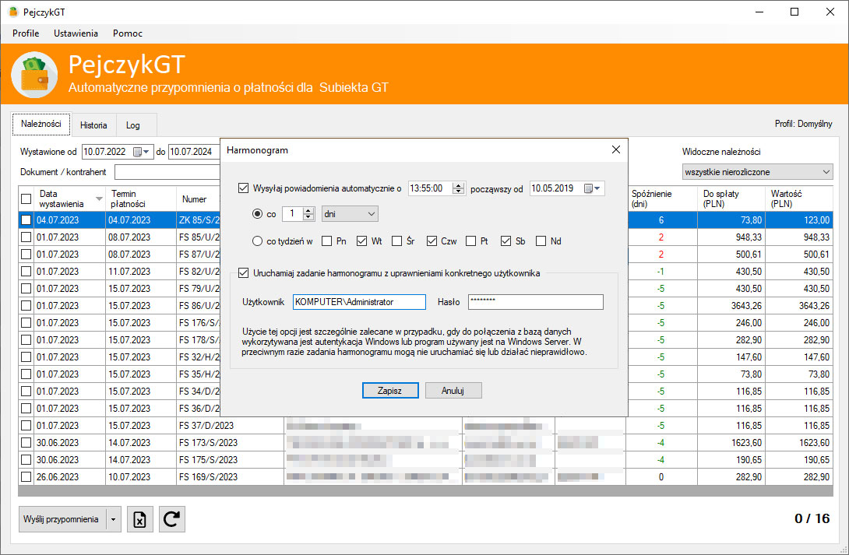
Task: Click the Anuluj button
Action: click(x=453, y=391)
